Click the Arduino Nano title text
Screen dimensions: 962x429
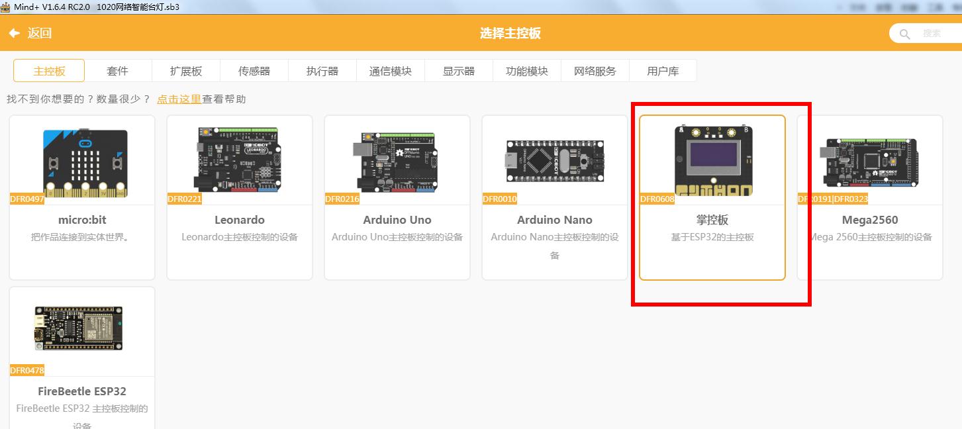[x=555, y=220]
